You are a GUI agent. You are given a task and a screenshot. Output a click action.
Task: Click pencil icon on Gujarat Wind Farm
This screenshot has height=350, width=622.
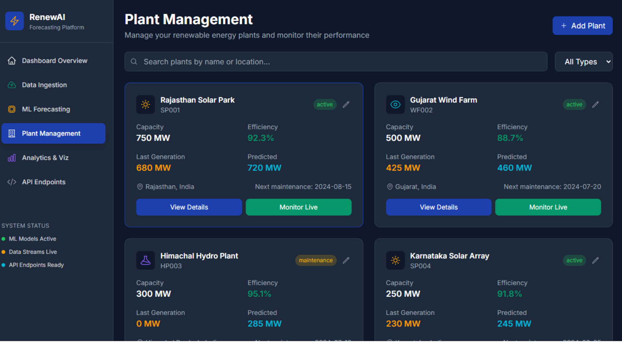coord(595,104)
